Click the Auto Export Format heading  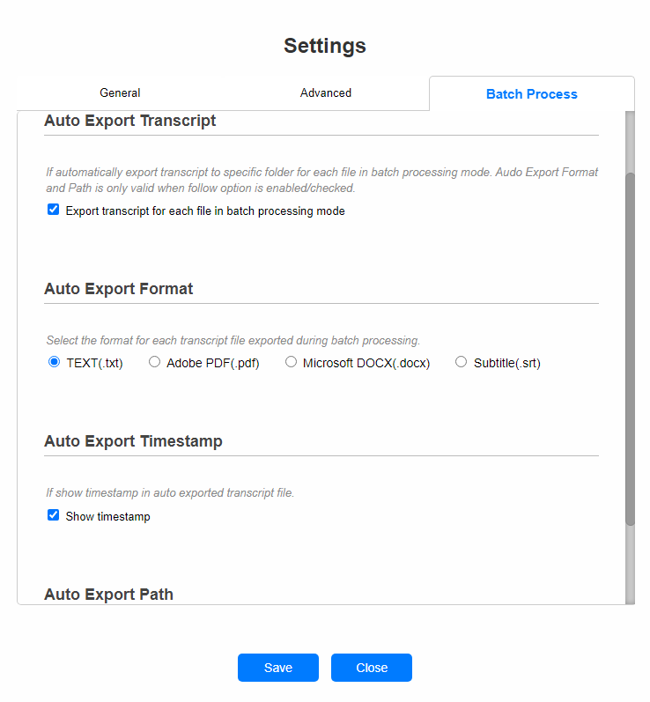click(119, 289)
